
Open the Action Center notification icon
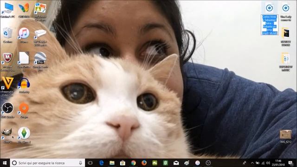tap(291, 163)
